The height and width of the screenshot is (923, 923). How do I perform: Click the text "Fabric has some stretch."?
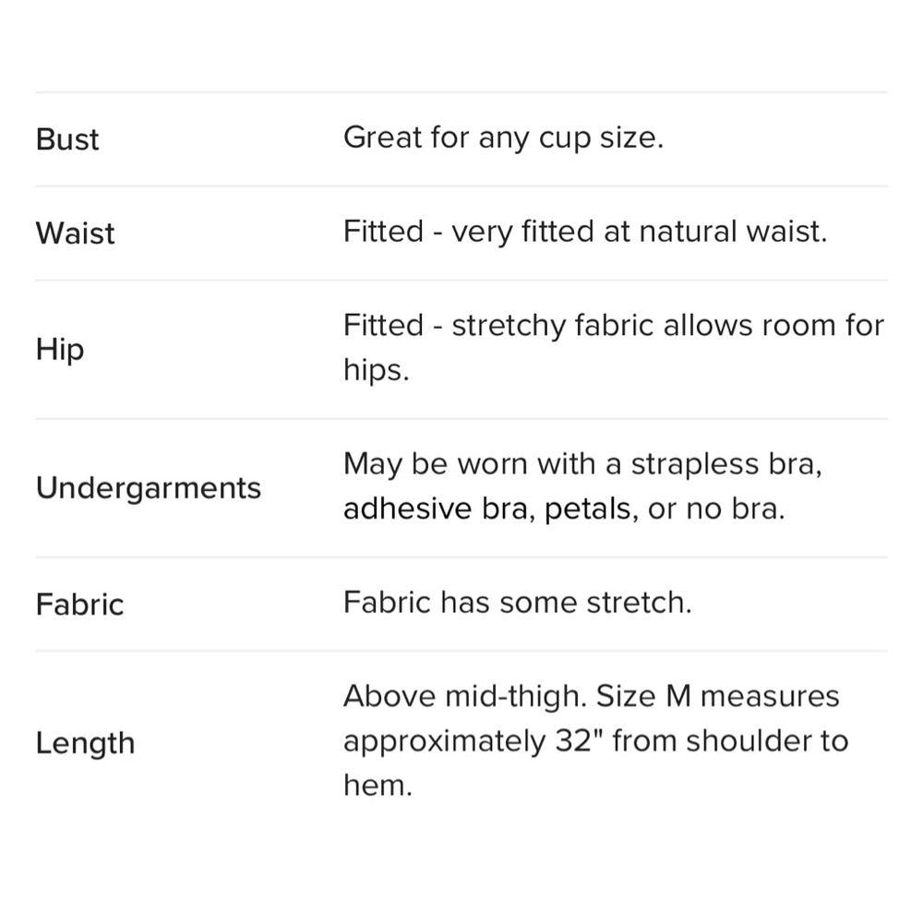pos(517,603)
